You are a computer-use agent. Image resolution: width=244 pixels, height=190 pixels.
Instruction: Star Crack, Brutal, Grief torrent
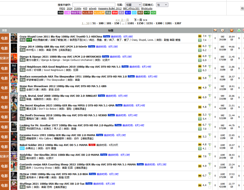click(x=210, y=99)
